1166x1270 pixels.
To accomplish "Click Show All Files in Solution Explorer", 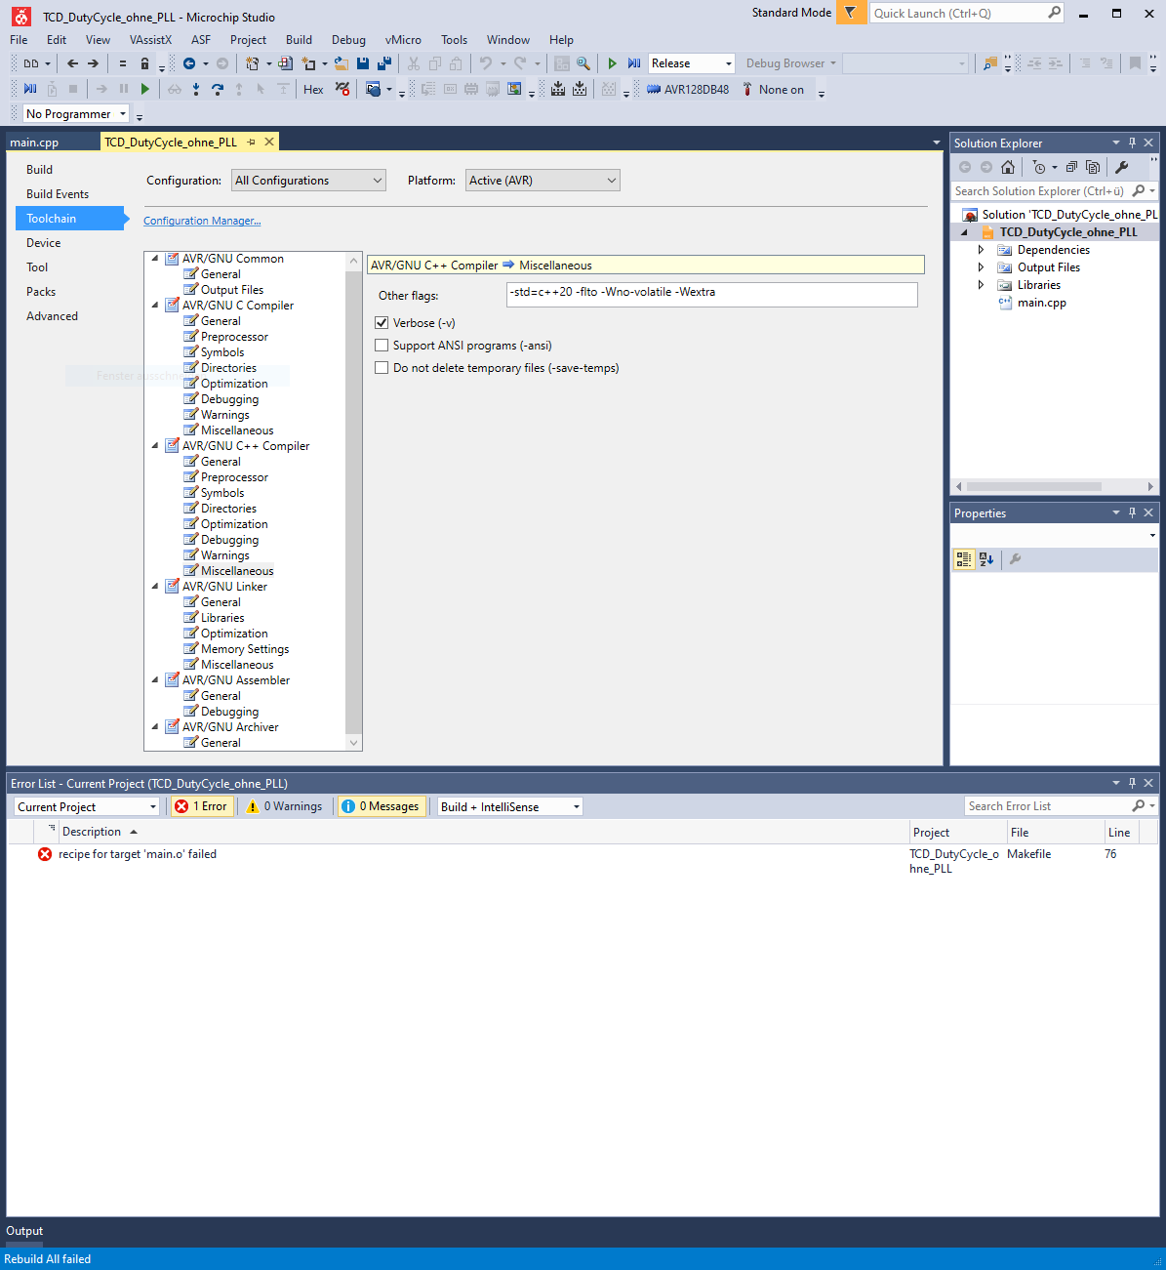I will (x=1093, y=167).
